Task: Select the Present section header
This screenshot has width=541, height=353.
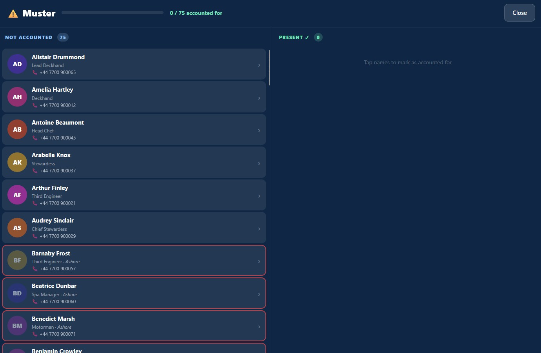Action: 294,38
